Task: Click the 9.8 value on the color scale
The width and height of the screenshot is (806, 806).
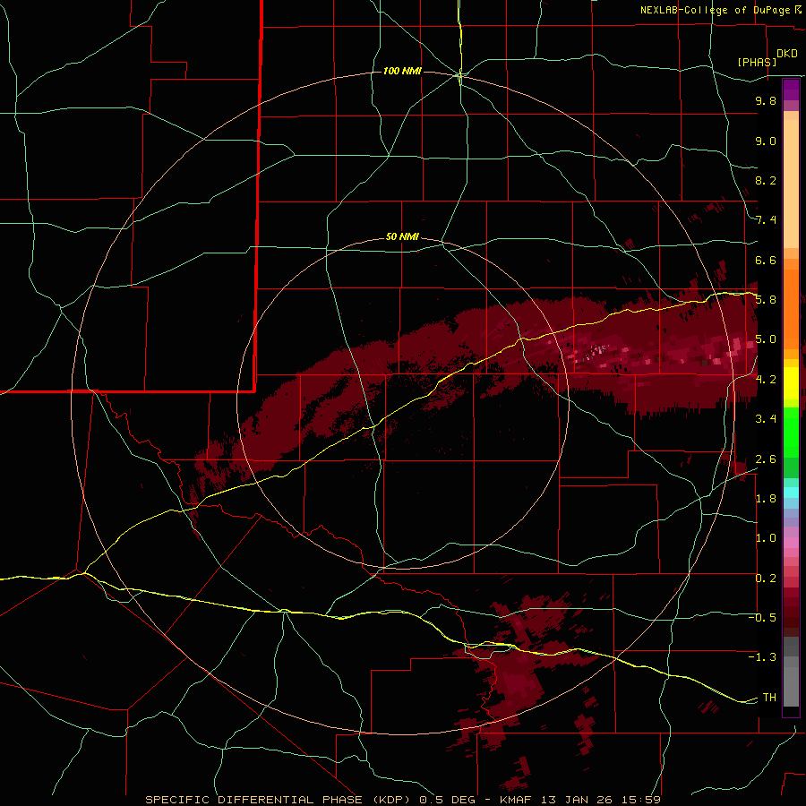Action: [x=766, y=100]
